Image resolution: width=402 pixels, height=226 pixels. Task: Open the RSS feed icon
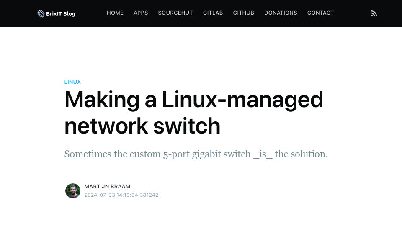click(374, 13)
